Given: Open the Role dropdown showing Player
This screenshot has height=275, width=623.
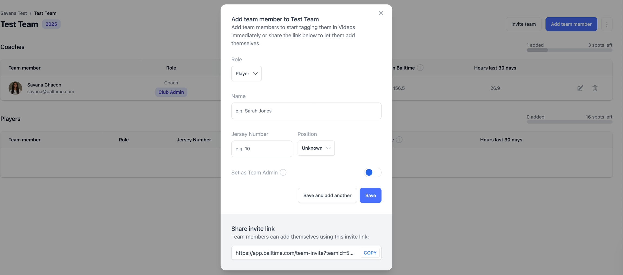Looking at the screenshot, I should pyautogui.click(x=246, y=74).
